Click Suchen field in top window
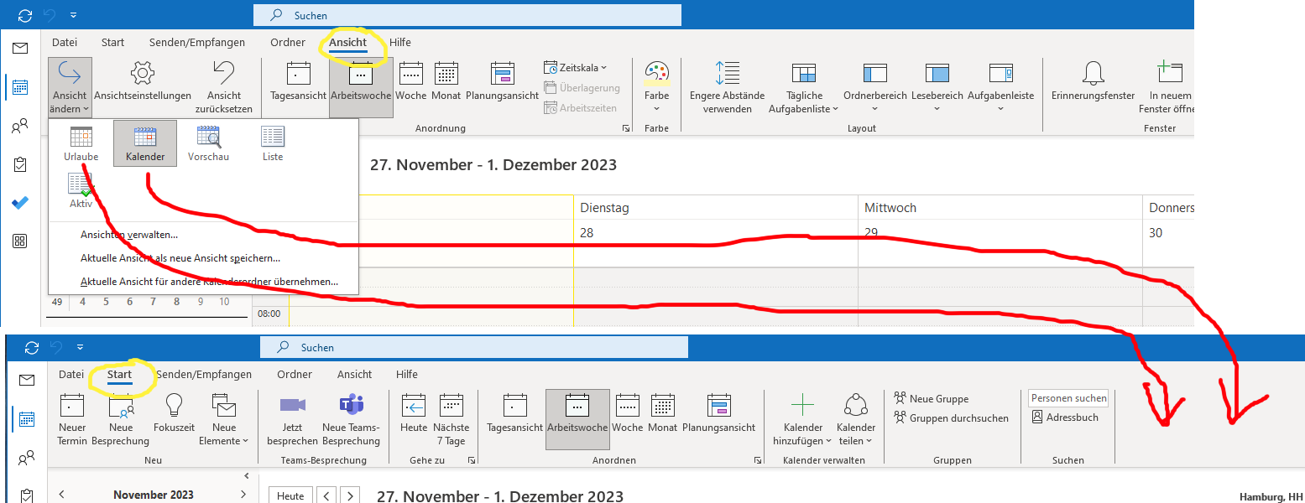This screenshot has height=503, width=1305. pyautogui.click(x=467, y=15)
